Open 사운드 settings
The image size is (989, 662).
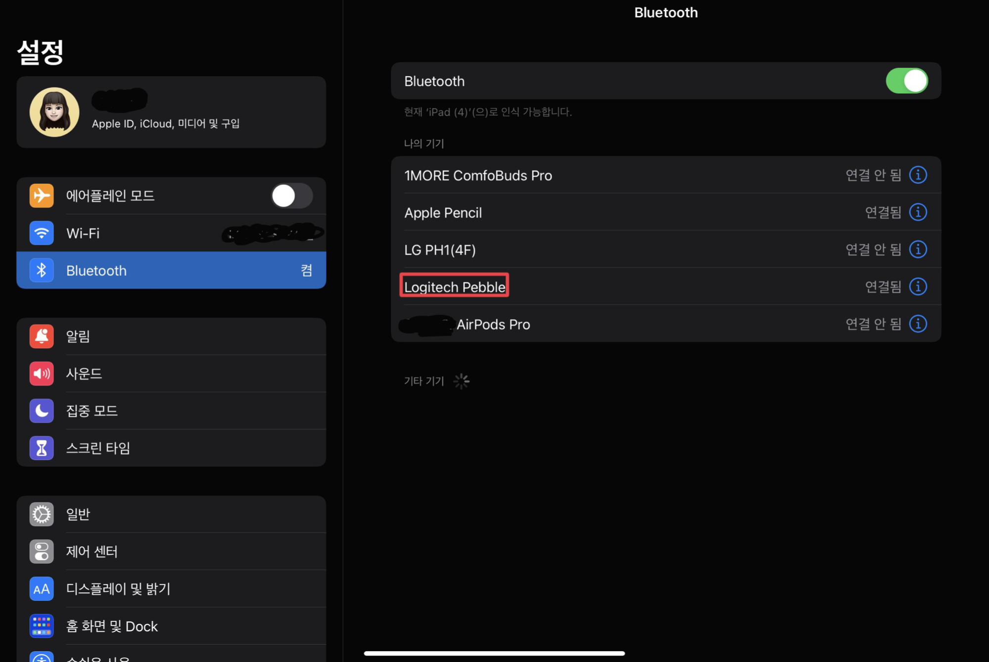(x=171, y=373)
